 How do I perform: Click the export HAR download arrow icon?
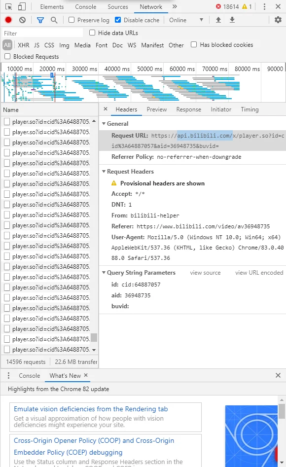232,20
